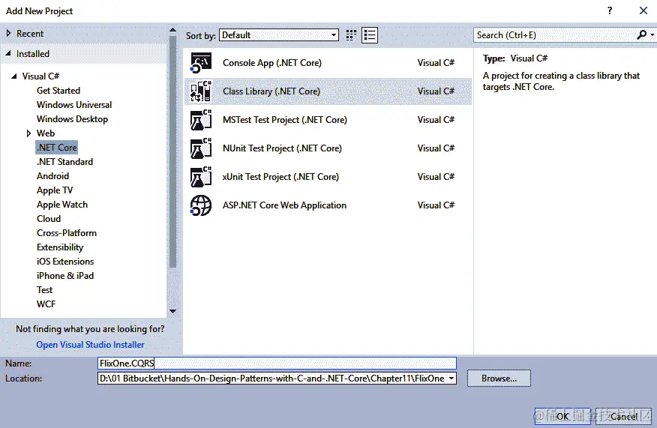
Task: Click the tree scrollbar up arrow
Action: pos(172,30)
